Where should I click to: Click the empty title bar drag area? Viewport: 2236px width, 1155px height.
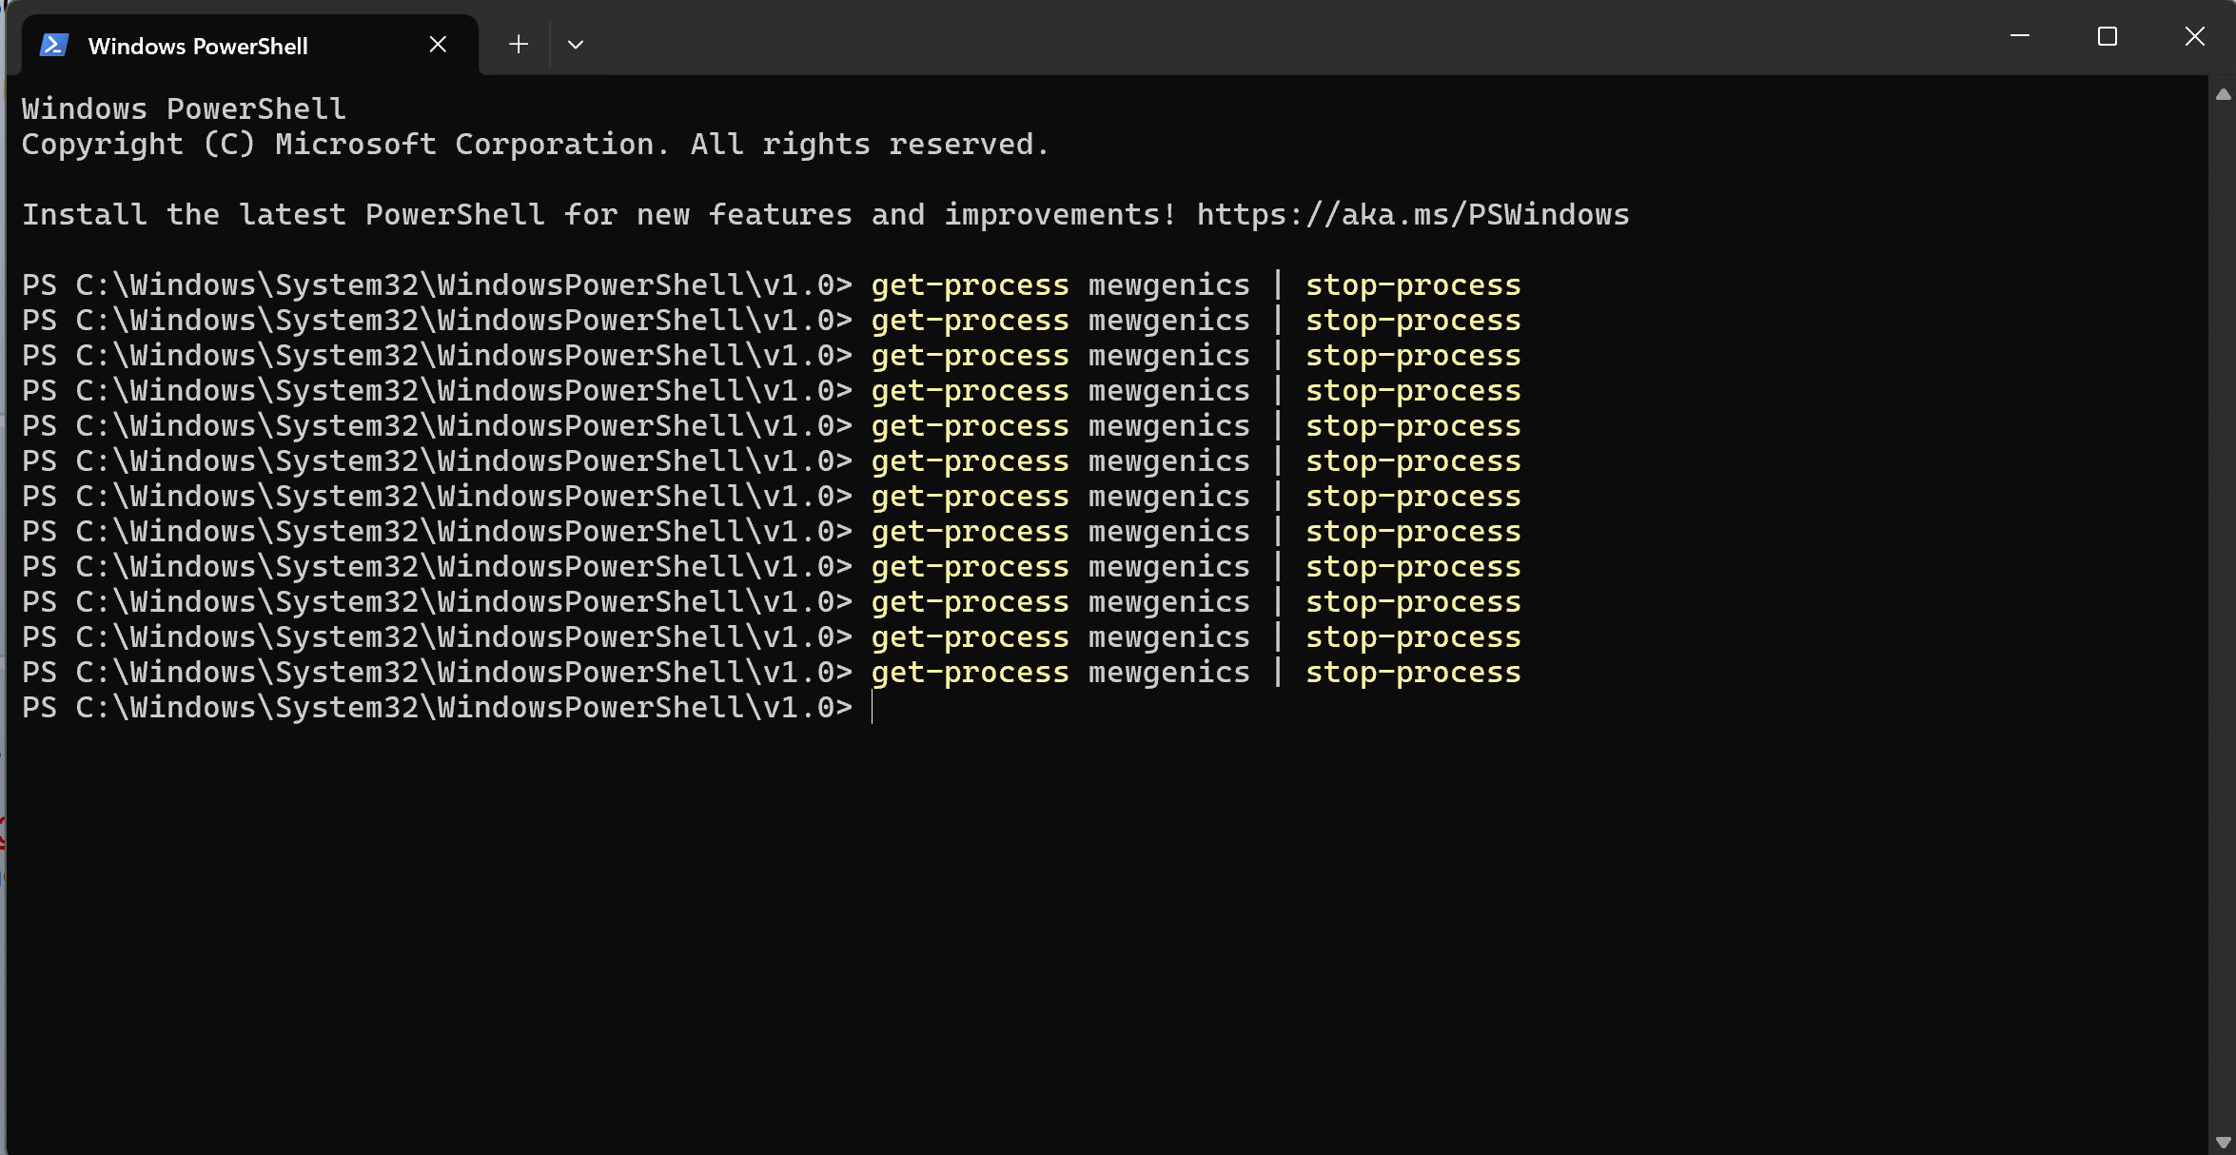point(1237,38)
